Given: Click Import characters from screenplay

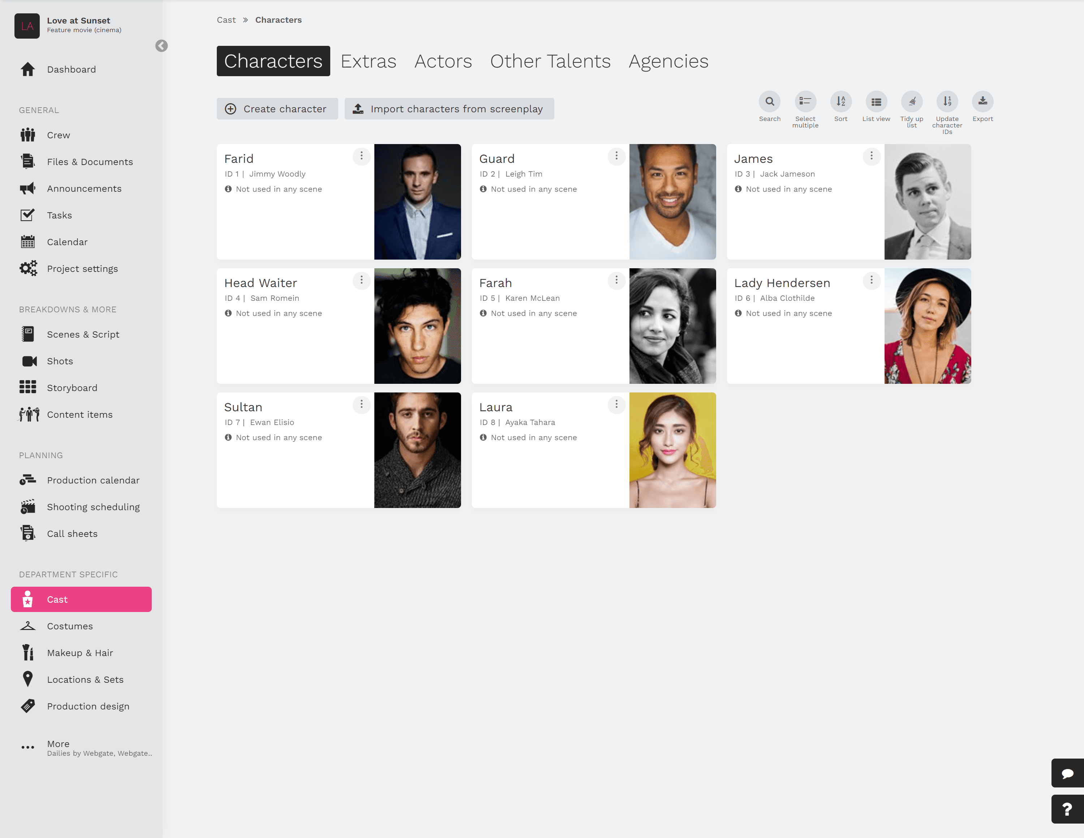Looking at the screenshot, I should (449, 109).
